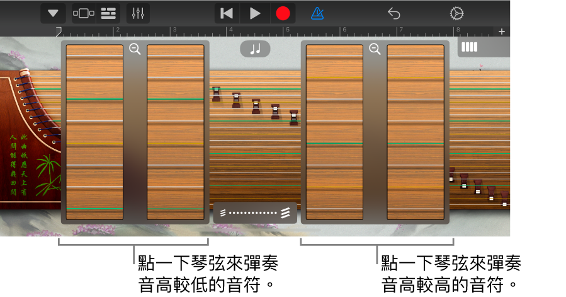Image resolution: width=566 pixels, height=297 pixels.
Task: Open keyboard layout bars button
Action: pyautogui.click(x=469, y=47)
